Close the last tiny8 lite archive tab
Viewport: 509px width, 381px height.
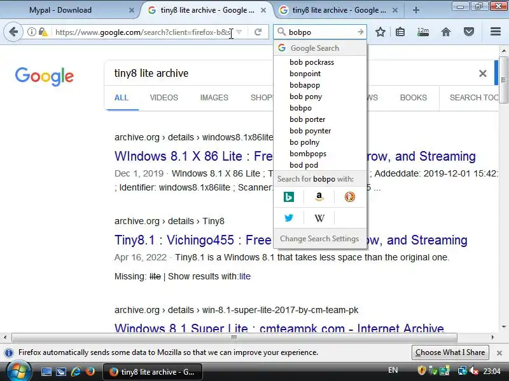(394, 10)
